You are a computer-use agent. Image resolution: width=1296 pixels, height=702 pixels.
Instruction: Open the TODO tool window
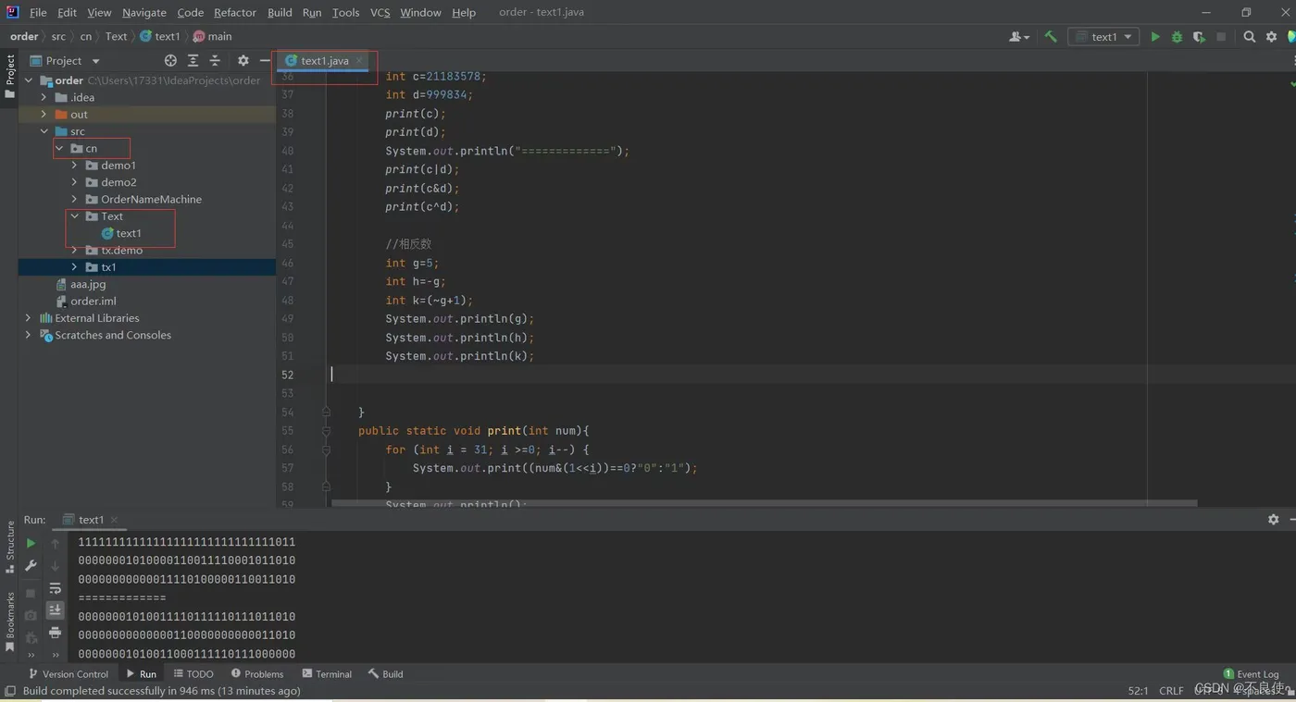[193, 674]
